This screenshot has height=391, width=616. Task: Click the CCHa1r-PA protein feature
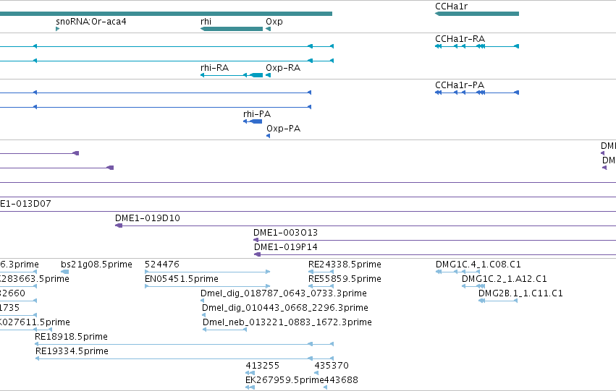pos(477,93)
